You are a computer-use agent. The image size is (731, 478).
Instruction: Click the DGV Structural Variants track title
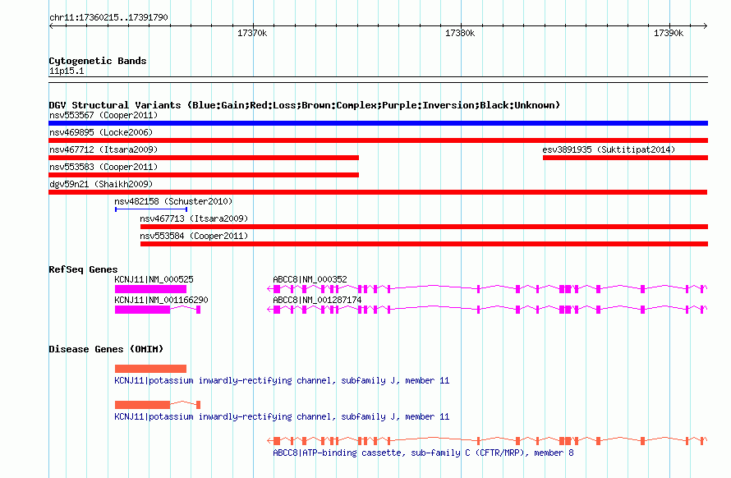(x=305, y=105)
